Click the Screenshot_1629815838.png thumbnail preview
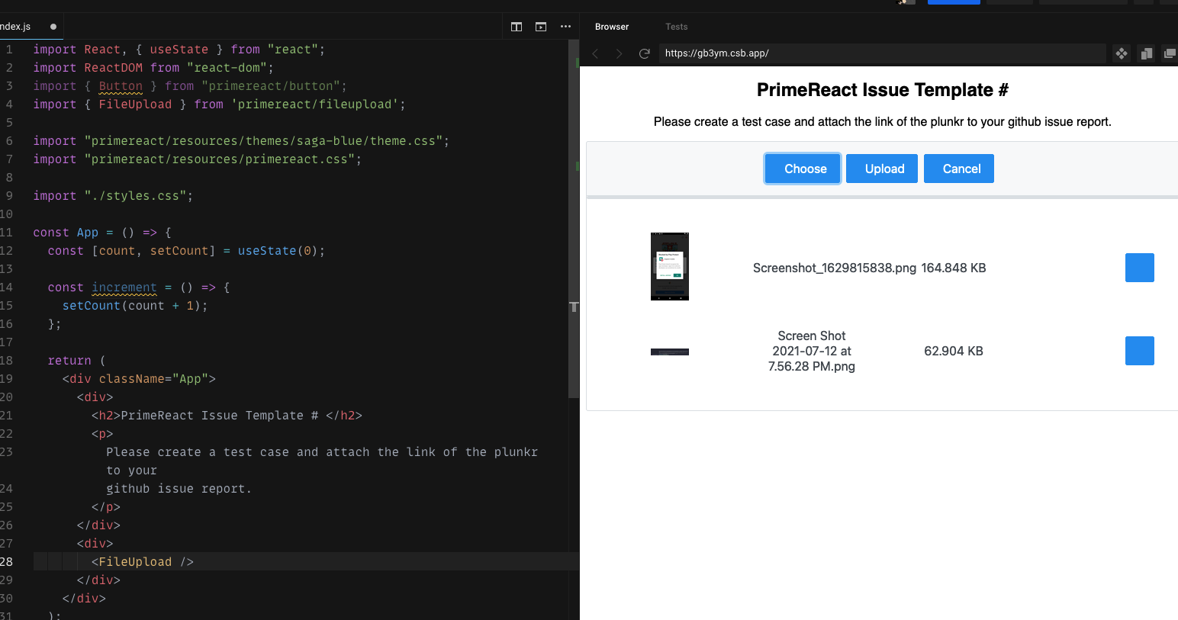Image resolution: width=1178 pixels, height=620 pixels. (x=669, y=266)
